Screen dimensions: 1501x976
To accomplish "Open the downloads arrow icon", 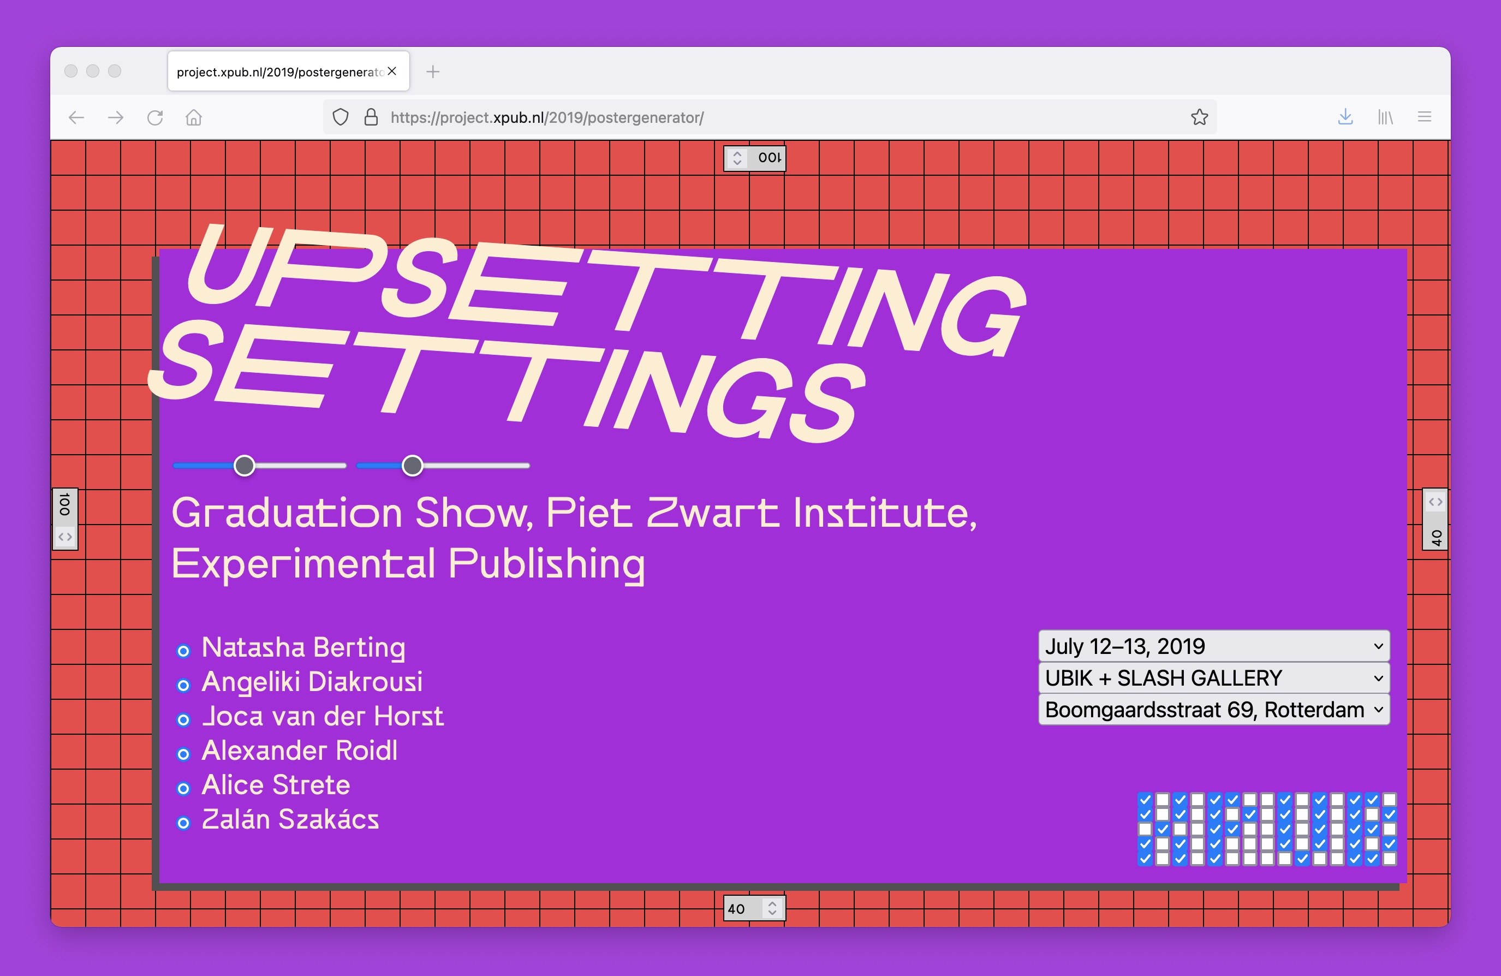I will tap(1345, 117).
